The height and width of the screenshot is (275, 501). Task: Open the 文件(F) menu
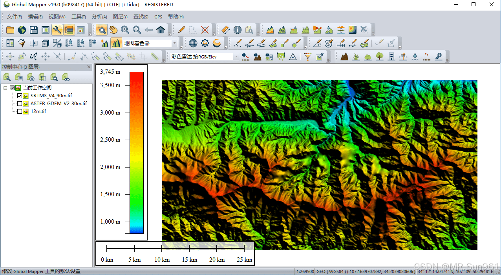coord(15,17)
